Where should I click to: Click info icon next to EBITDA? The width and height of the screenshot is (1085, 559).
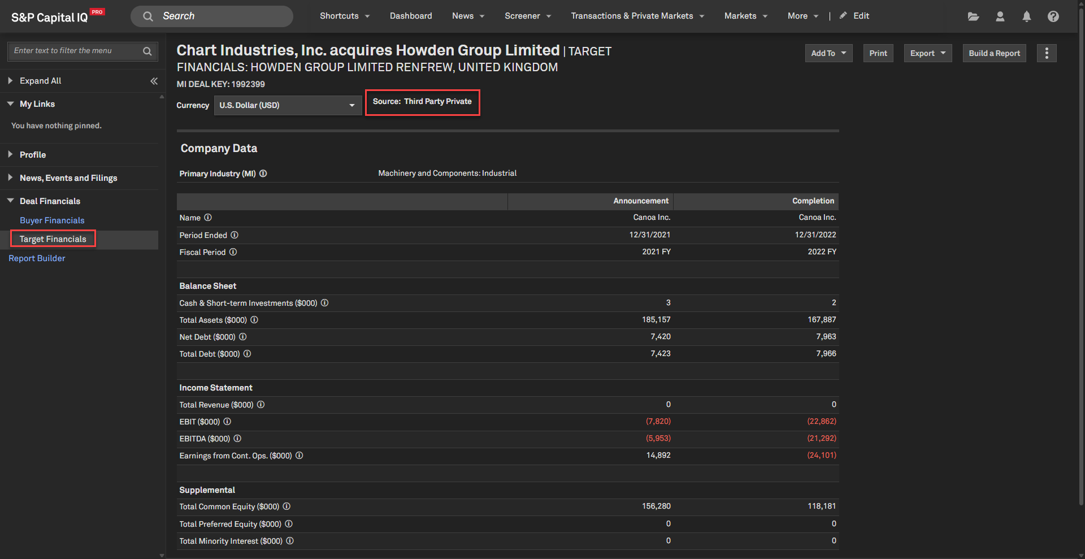237,439
